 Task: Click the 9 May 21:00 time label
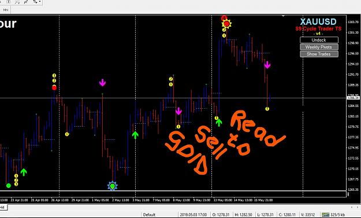[x=202, y=200]
